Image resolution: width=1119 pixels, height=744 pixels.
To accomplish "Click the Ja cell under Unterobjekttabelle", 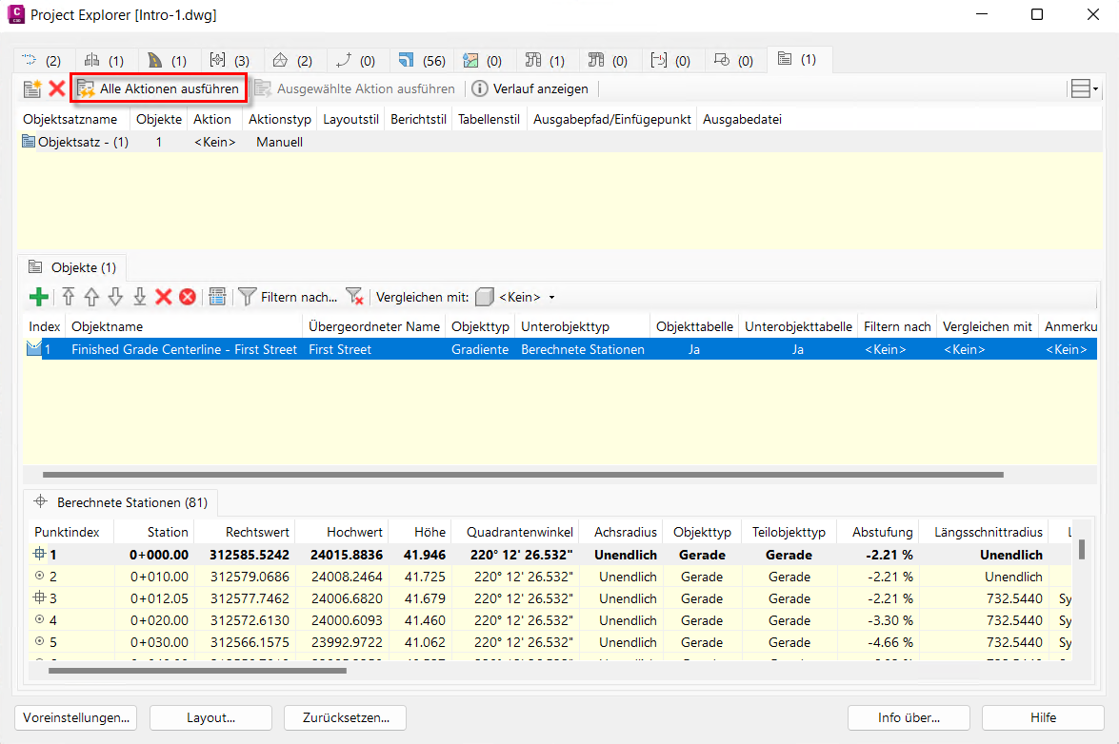I will click(x=798, y=349).
